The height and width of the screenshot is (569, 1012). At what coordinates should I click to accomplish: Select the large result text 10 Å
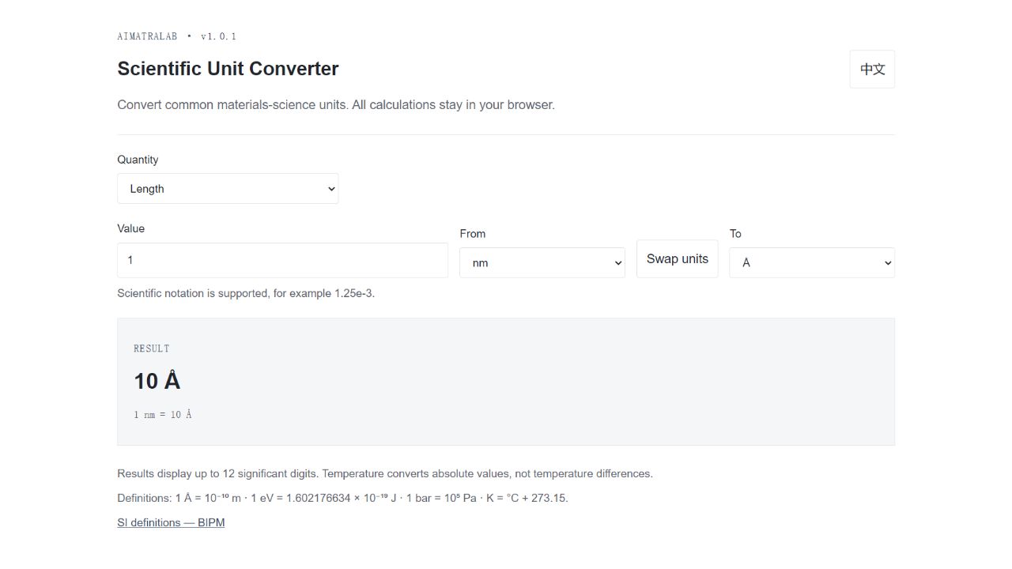(157, 381)
